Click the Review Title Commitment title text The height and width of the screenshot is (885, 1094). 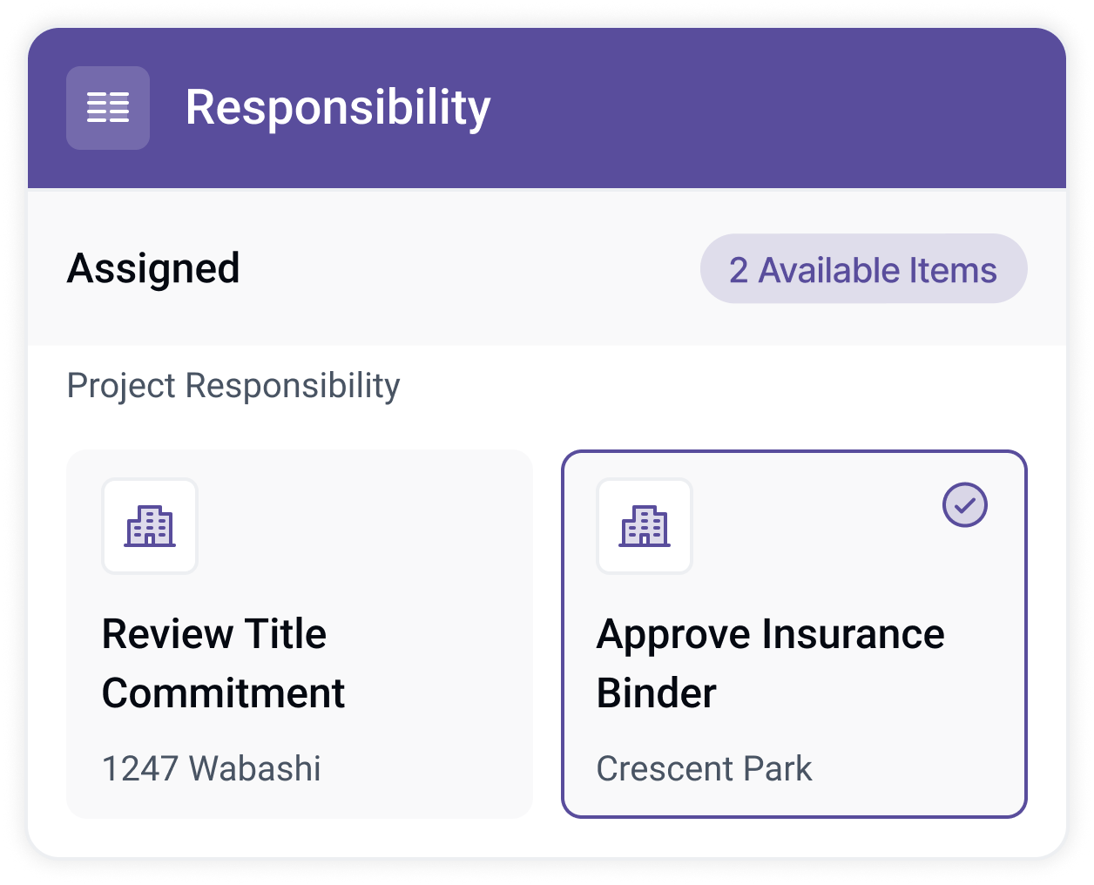223,663
